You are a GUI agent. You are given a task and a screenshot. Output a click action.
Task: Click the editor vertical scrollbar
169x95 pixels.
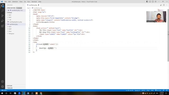pos(168,36)
